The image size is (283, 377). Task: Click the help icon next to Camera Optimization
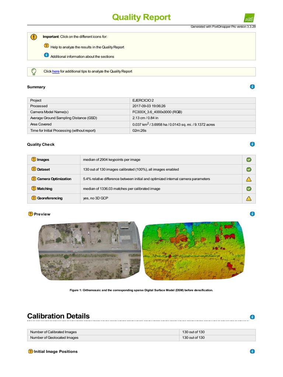(x=34, y=179)
